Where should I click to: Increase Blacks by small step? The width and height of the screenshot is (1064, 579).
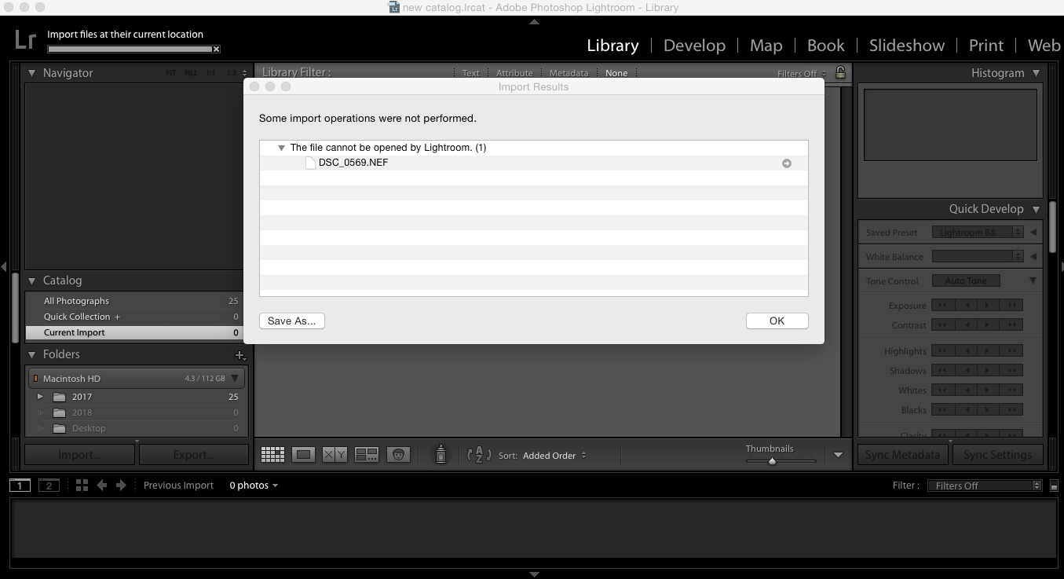point(989,410)
